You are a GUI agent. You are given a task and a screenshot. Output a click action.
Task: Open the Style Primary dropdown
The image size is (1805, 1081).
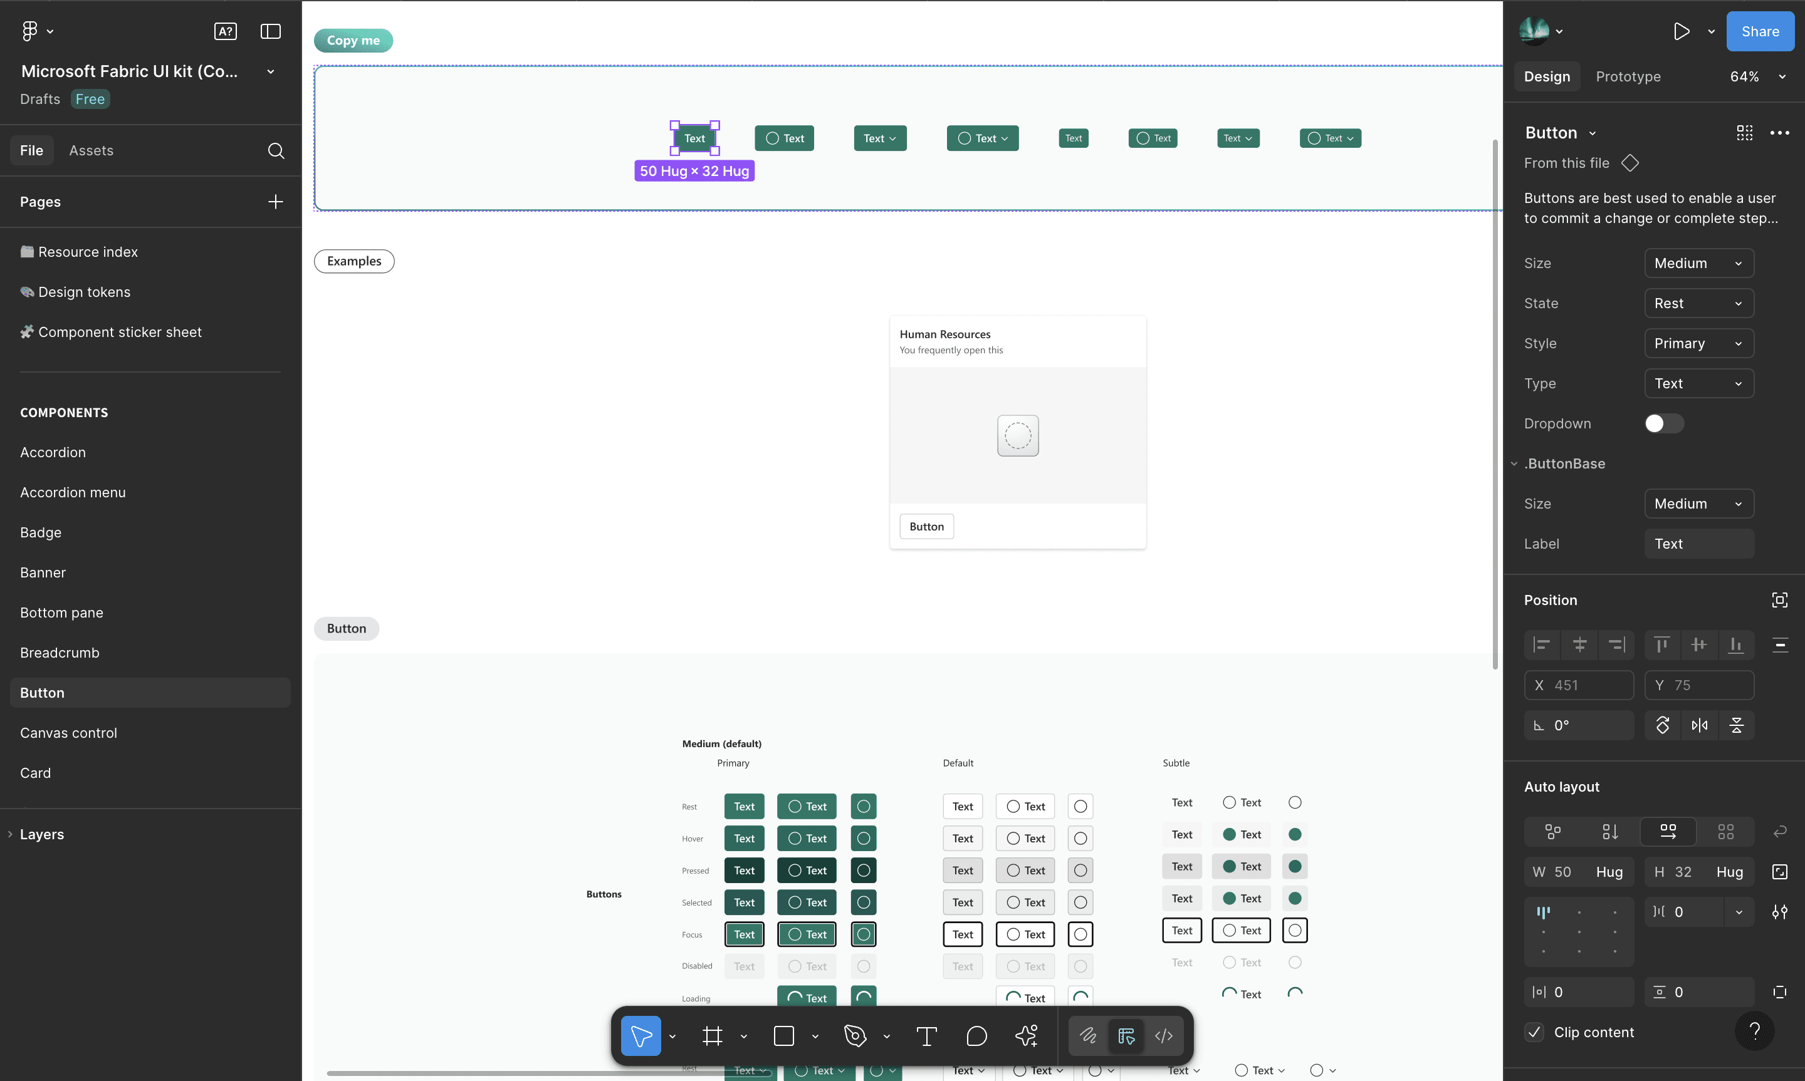pos(1698,343)
